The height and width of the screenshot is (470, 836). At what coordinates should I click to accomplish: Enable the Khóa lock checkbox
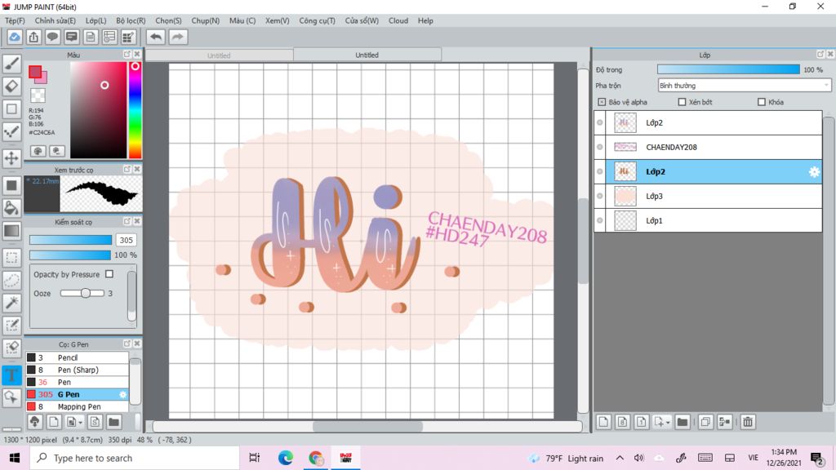point(762,102)
